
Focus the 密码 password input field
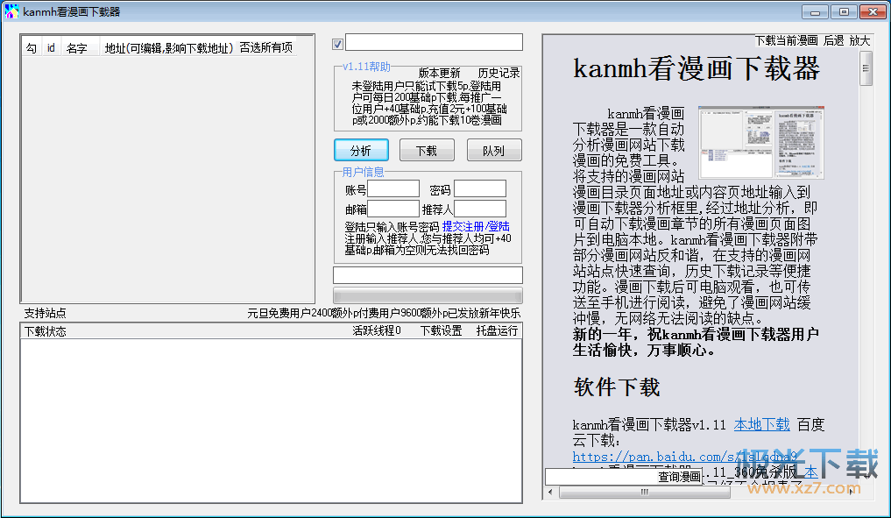pyautogui.click(x=480, y=188)
